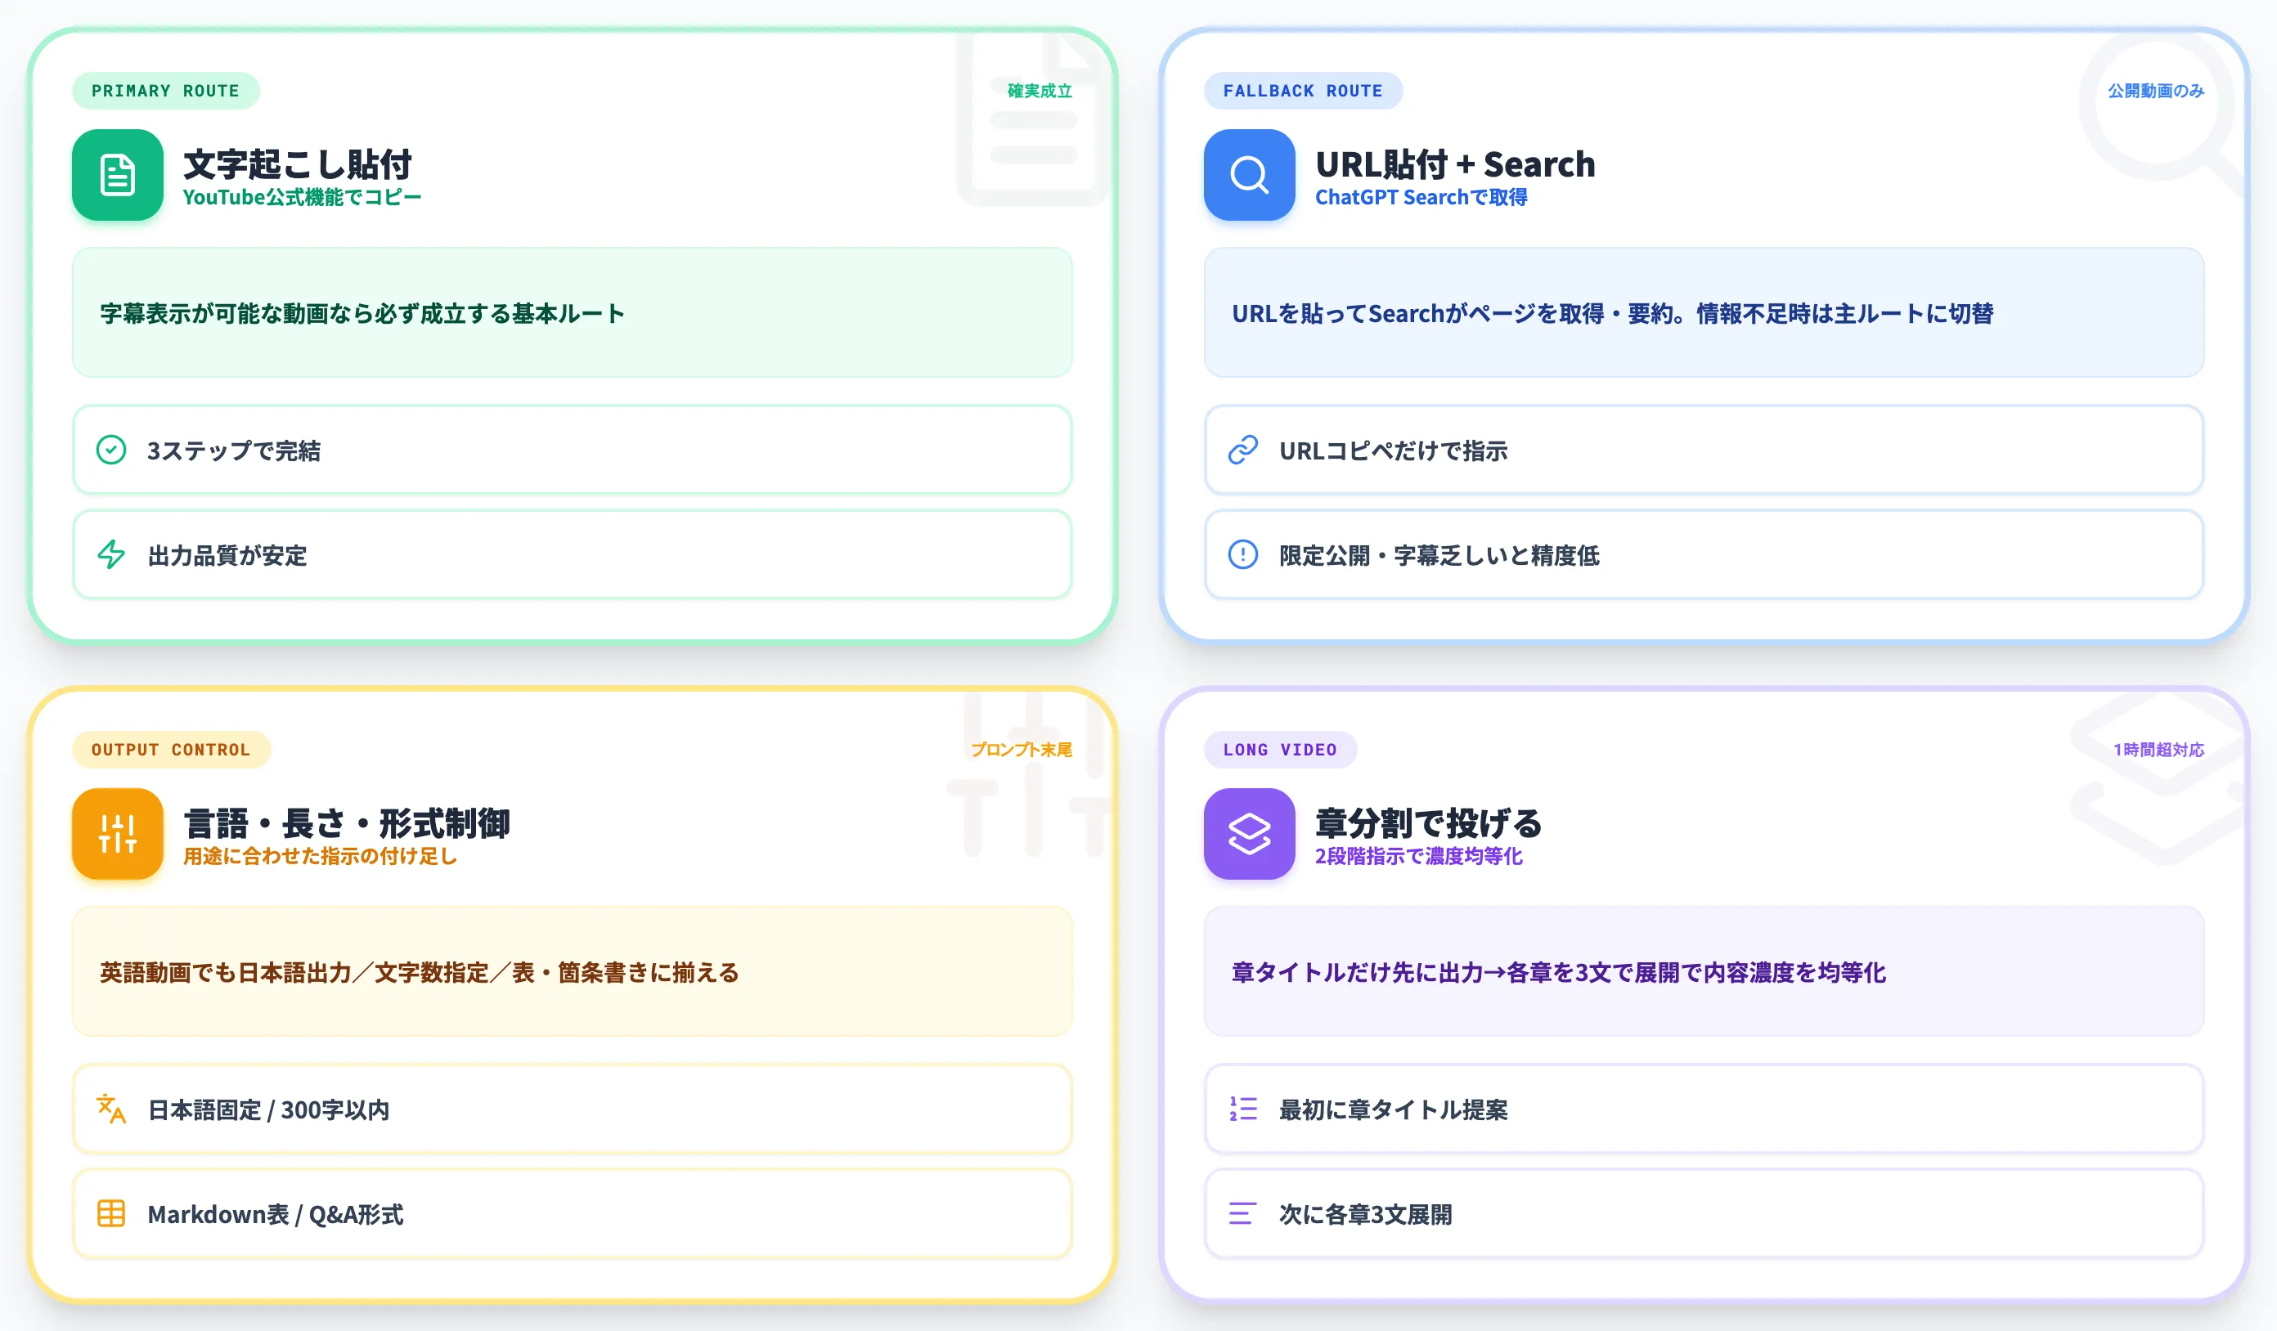Screen dimensions: 2277x1331
Task: Click the 次に各章3文展開 row text
Action: point(1366,1215)
